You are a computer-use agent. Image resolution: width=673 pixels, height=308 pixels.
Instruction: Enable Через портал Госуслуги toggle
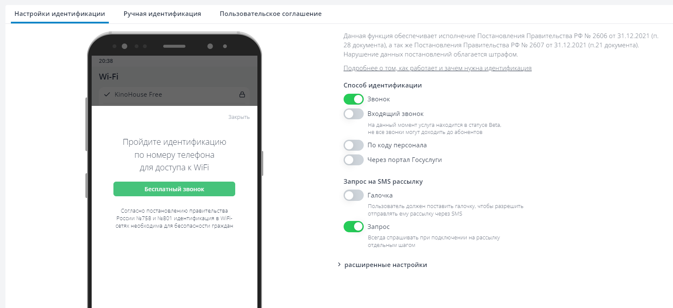354,160
